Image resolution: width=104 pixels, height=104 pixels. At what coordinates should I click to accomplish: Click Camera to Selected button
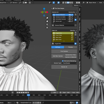click(70, 57)
